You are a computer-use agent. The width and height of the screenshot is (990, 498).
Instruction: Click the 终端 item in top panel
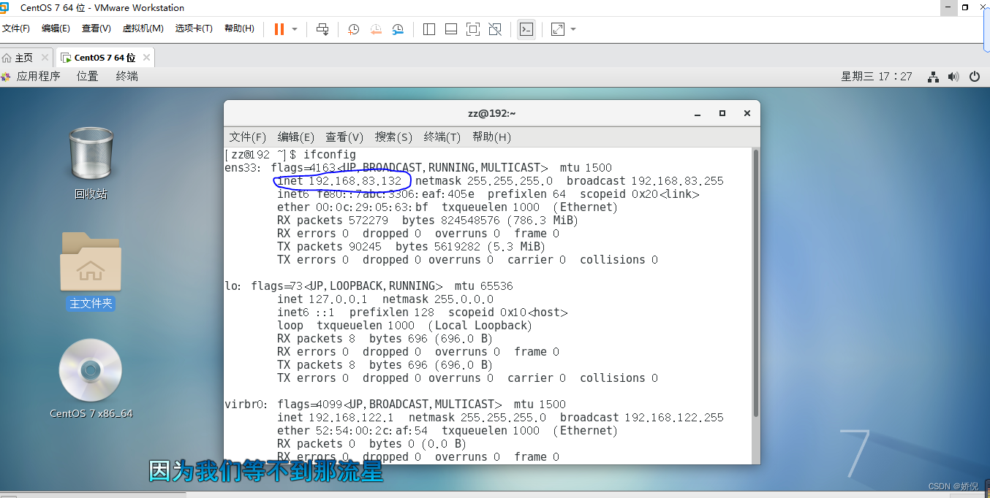coord(127,76)
